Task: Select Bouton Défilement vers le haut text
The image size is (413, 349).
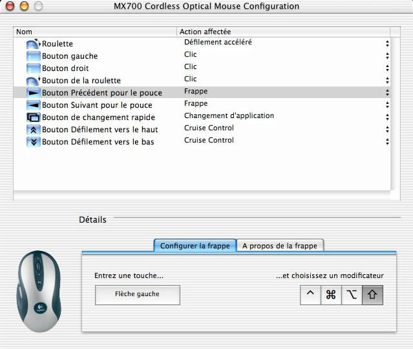Action: pos(100,130)
